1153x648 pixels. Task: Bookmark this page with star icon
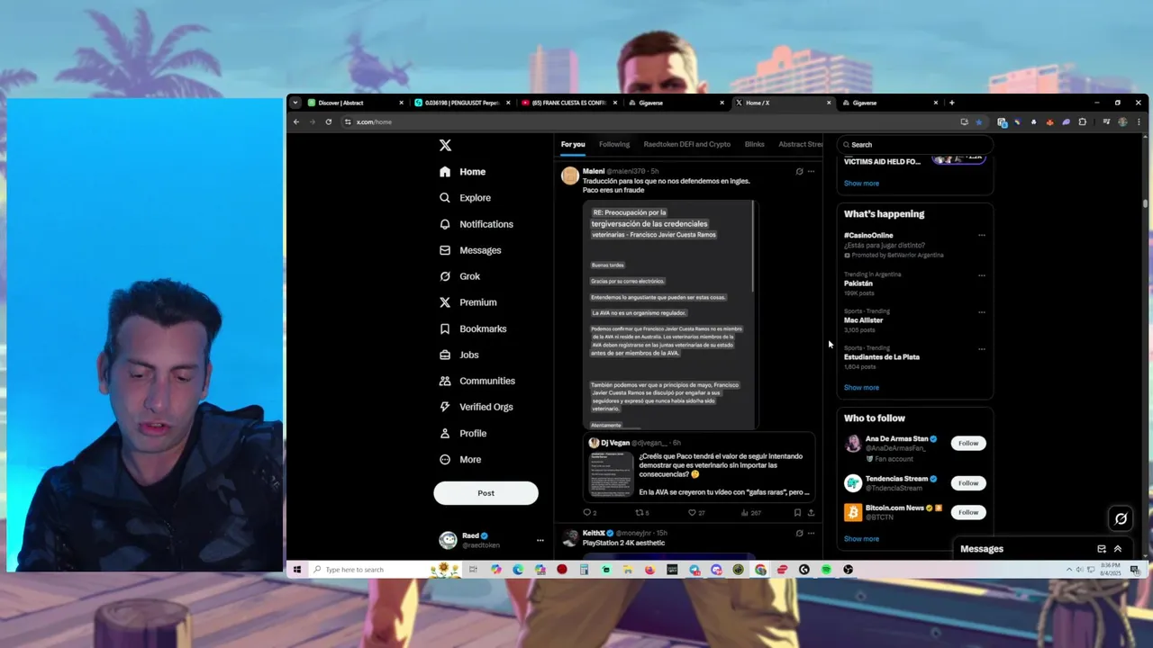(979, 121)
